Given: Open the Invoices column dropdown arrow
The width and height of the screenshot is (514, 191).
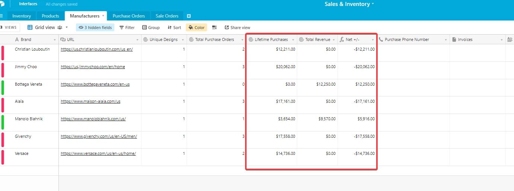Looking at the screenshot, I should [502, 40].
